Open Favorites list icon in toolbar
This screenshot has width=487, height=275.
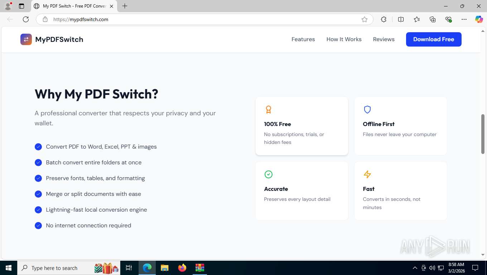click(x=417, y=19)
